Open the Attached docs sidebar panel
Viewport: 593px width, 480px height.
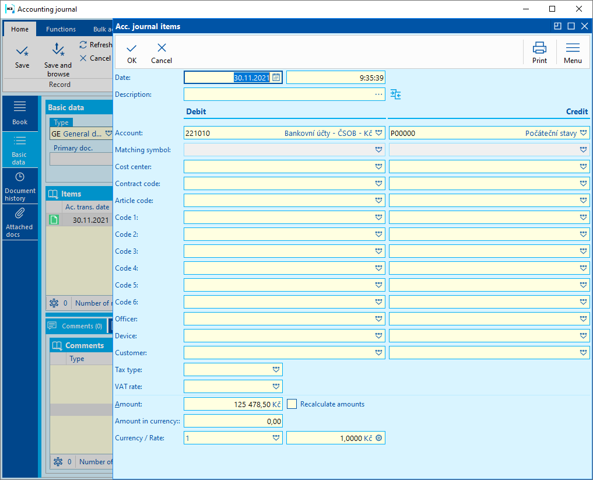click(x=20, y=222)
